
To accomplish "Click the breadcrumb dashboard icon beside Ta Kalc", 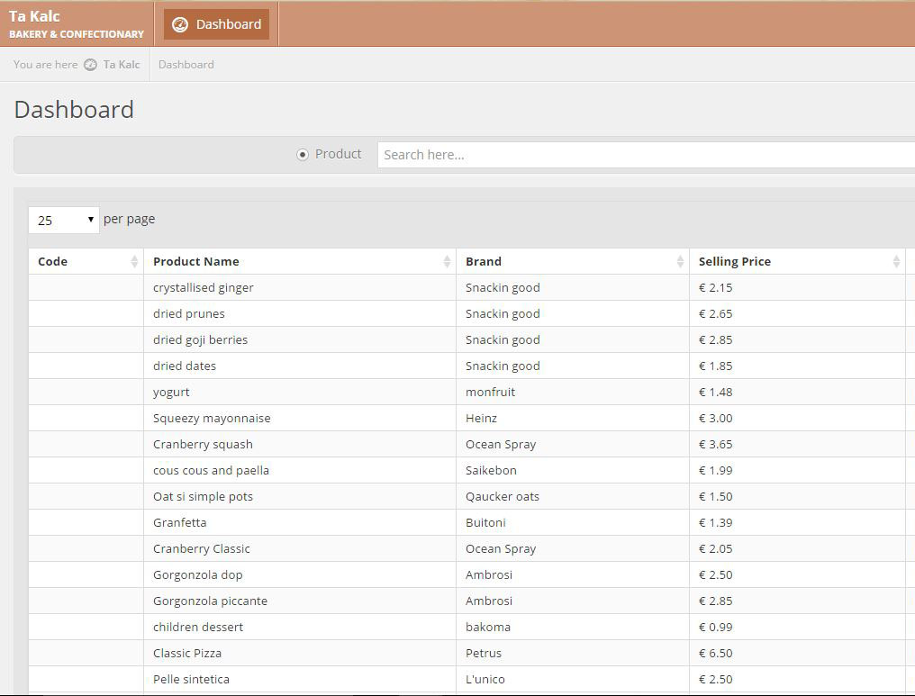I will (x=90, y=65).
